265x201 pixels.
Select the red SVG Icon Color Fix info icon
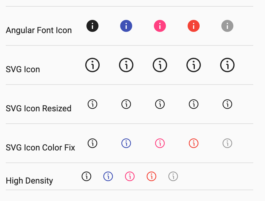pyautogui.click(x=194, y=143)
